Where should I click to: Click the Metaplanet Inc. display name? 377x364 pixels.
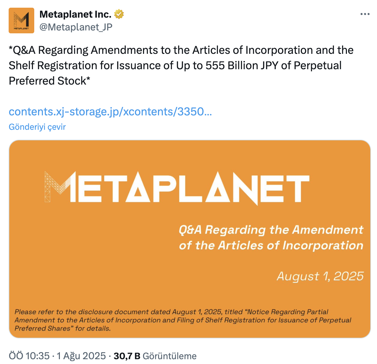[x=75, y=14]
